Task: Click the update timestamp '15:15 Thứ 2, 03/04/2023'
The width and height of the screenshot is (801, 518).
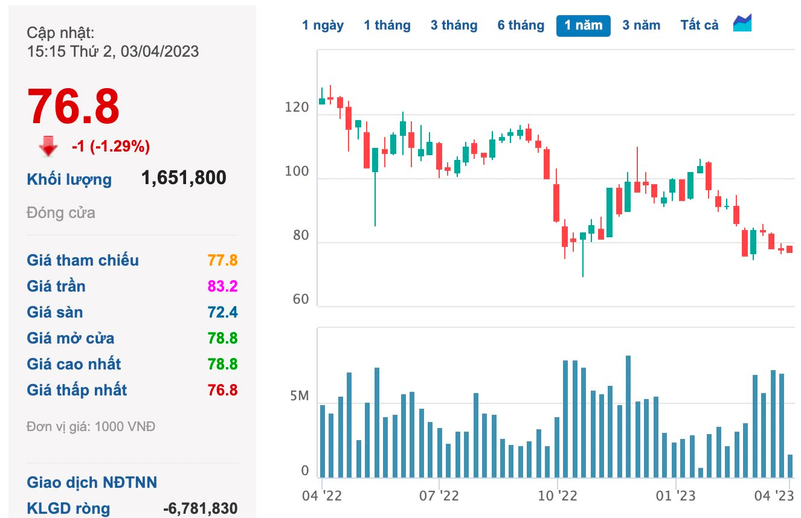Action: click(x=113, y=51)
